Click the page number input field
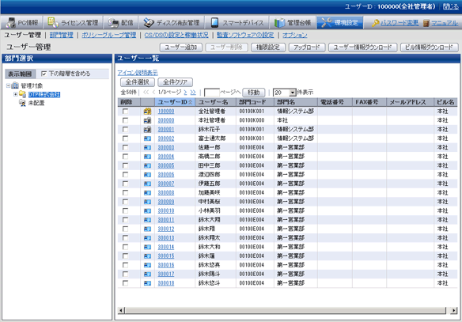This screenshot has width=462, height=322. pyautogui.click(x=211, y=93)
